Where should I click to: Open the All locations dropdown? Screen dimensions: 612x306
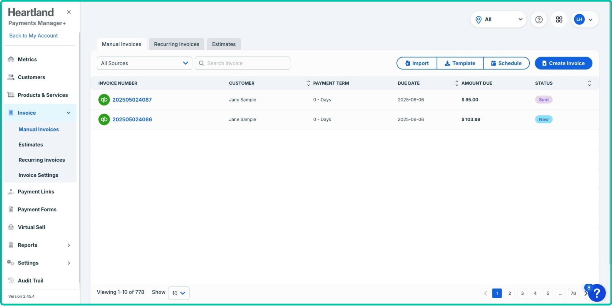(498, 20)
